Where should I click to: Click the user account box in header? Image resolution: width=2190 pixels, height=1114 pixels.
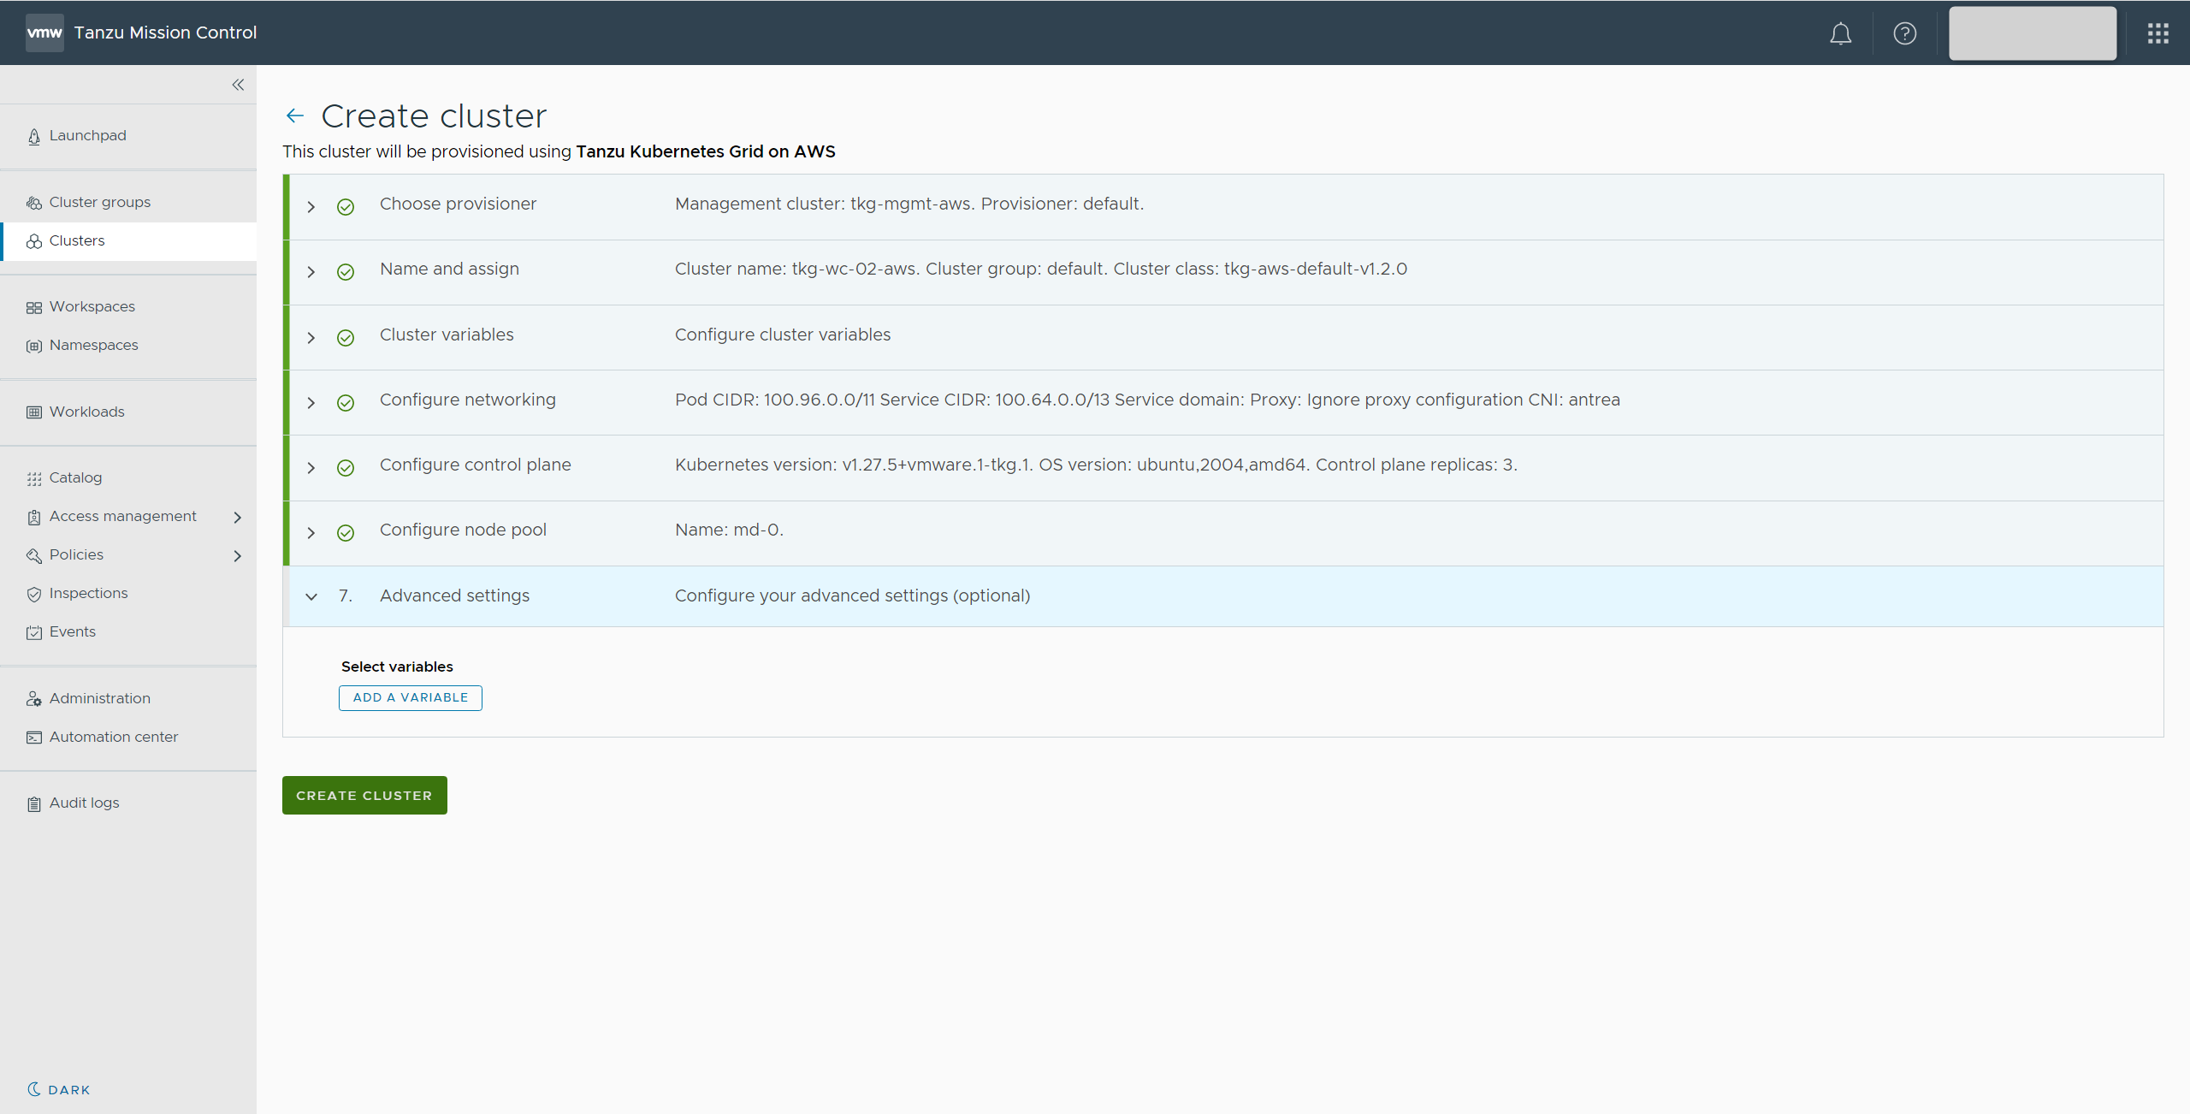pyautogui.click(x=2032, y=33)
